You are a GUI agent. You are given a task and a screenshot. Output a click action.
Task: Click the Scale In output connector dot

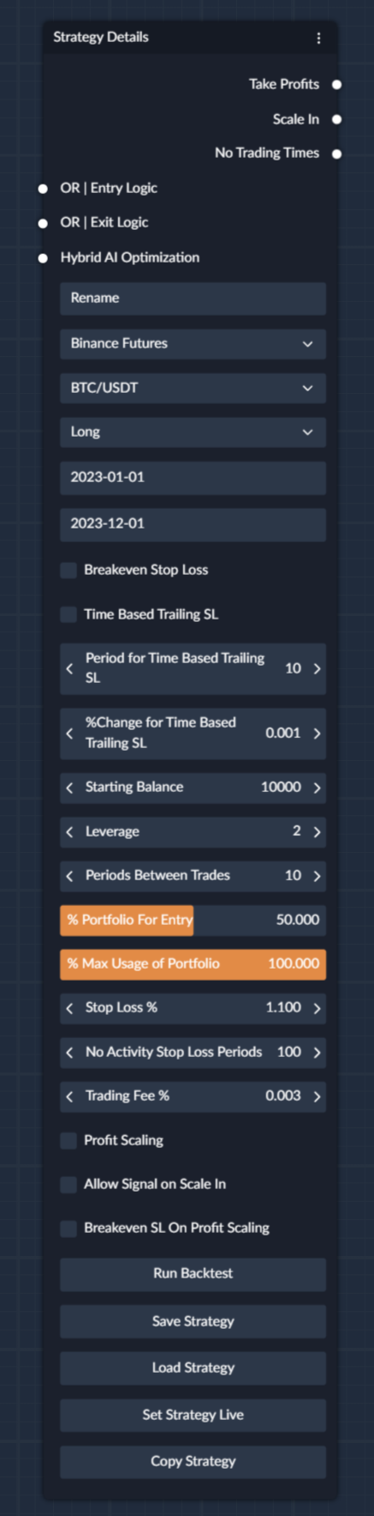click(x=336, y=119)
